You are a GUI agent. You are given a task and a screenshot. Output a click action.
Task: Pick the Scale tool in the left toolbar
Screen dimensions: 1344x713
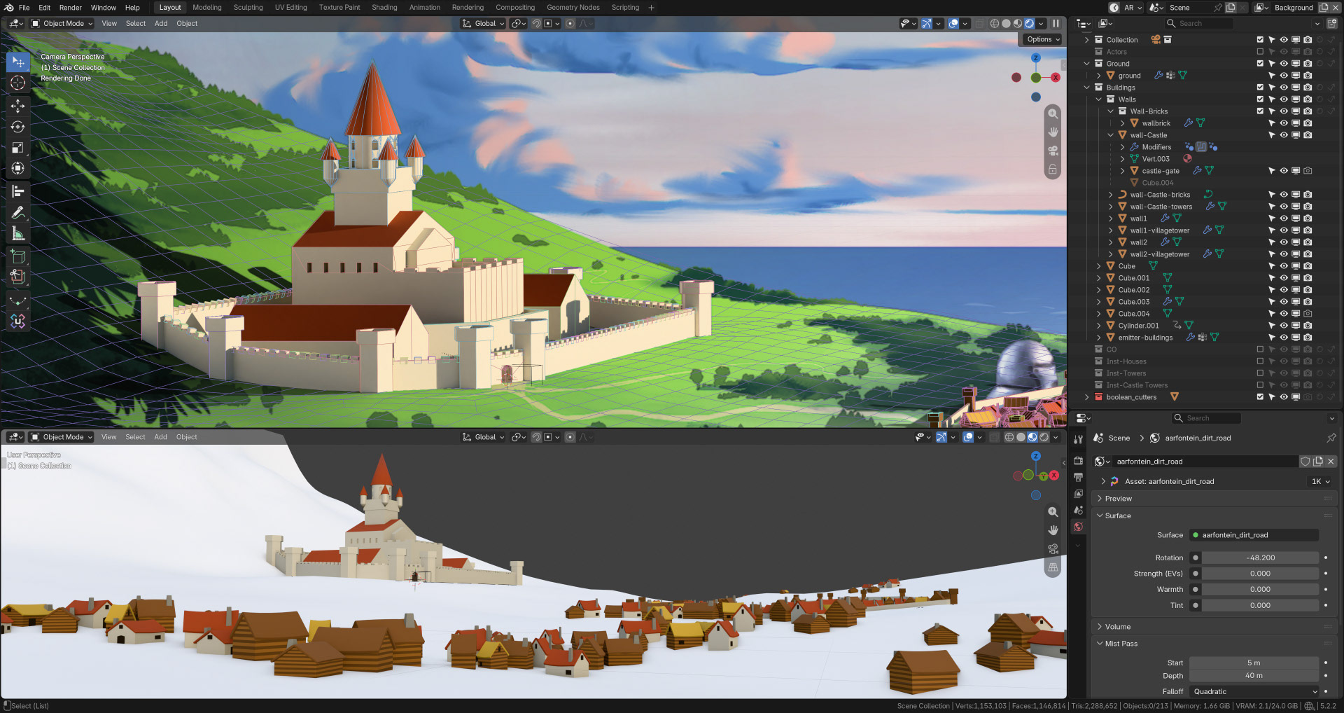[x=18, y=148]
